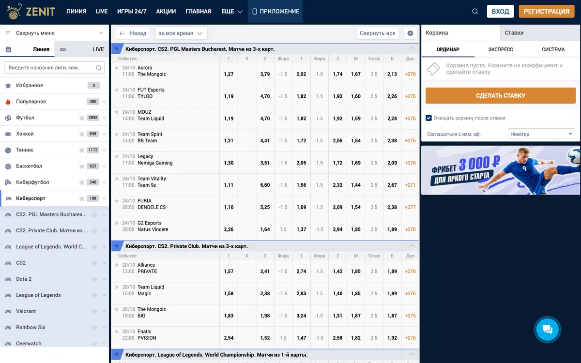The image size is (581, 363).
Task: Open the live chat bubble
Action: coord(548,330)
